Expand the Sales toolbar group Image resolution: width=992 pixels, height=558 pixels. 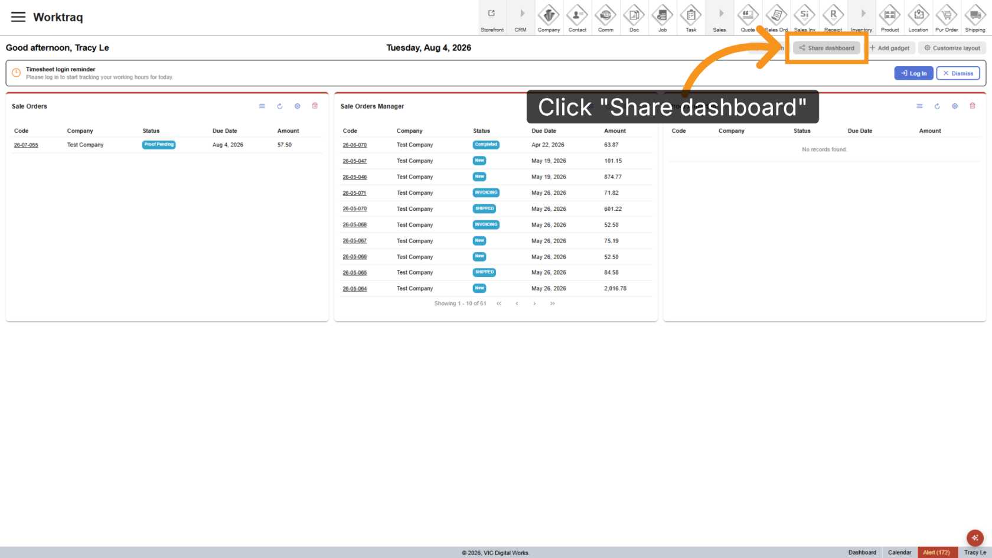tap(719, 18)
